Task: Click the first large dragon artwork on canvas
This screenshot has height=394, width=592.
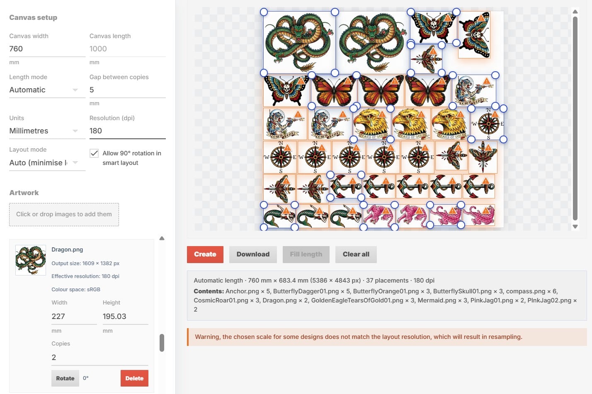Action: pyautogui.click(x=299, y=42)
